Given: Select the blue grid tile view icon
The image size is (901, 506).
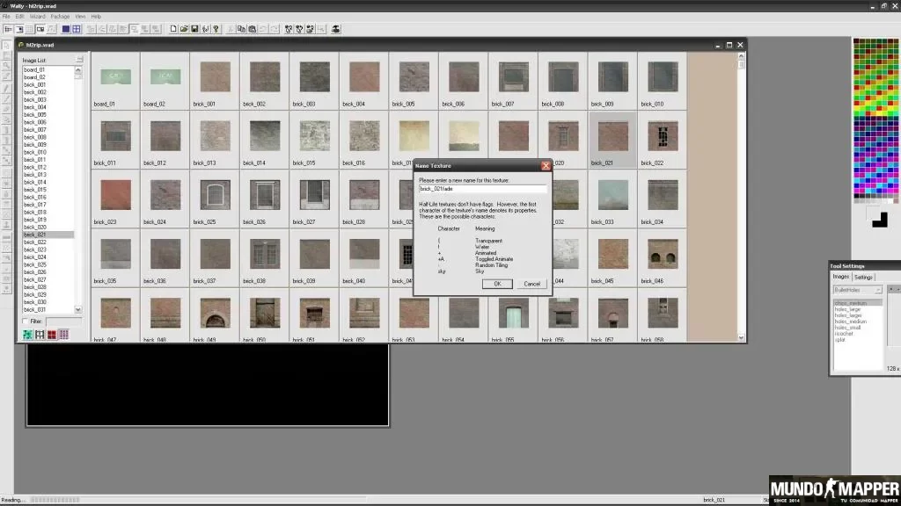Looking at the screenshot, I should [77, 29].
